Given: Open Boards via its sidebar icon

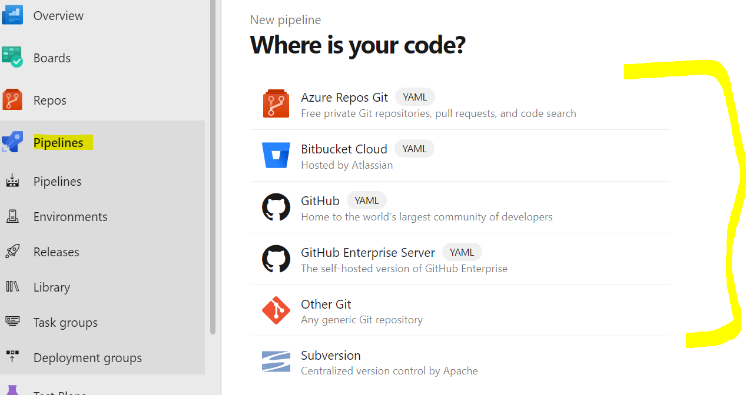Looking at the screenshot, I should [x=12, y=57].
